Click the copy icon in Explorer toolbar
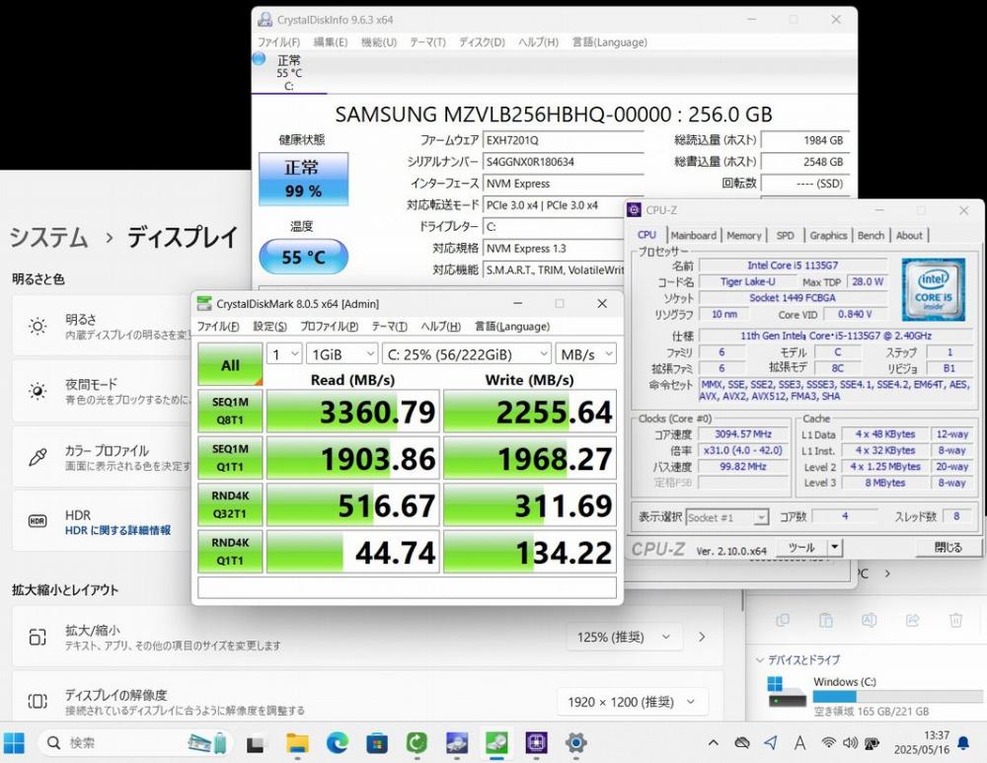Screen dimensions: 987x763 783,620
